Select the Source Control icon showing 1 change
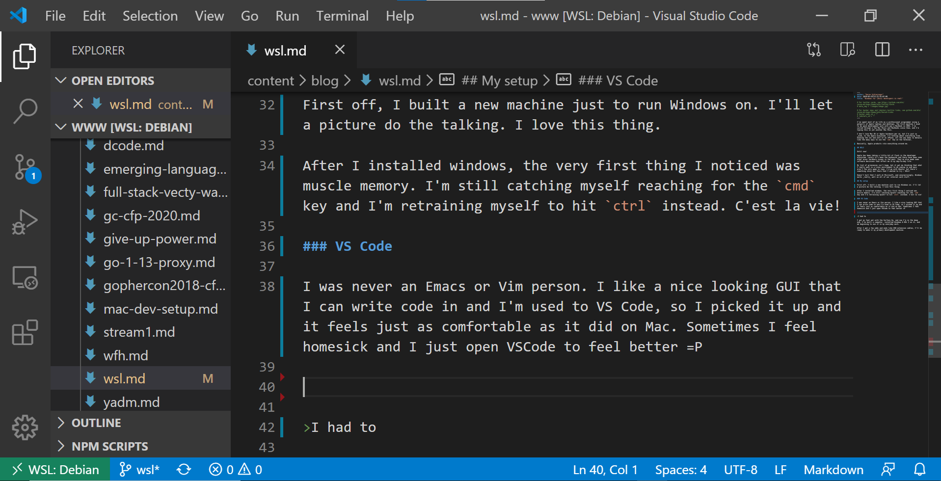The width and height of the screenshot is (941, 481). pos(24,167)
